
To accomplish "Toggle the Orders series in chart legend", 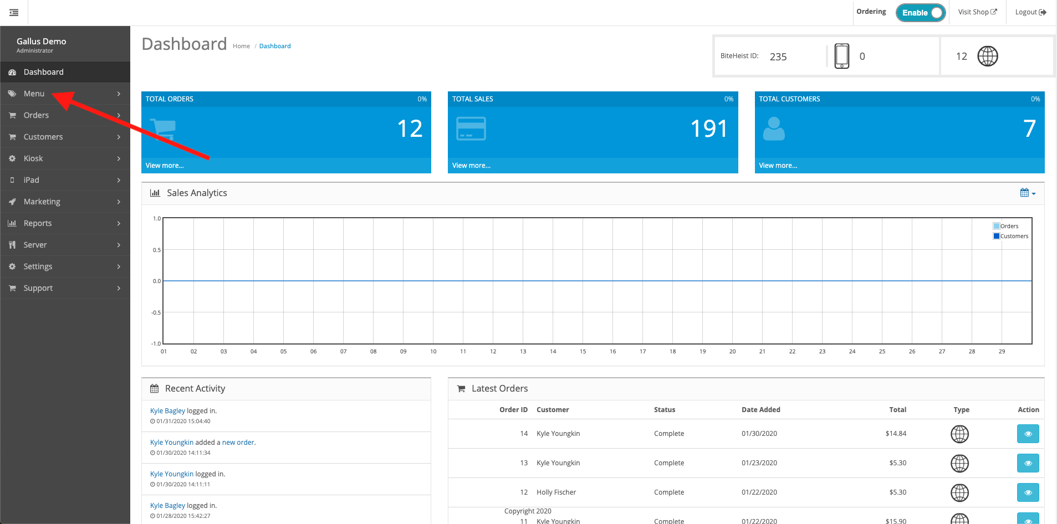I will click(x=1006, y=226).
